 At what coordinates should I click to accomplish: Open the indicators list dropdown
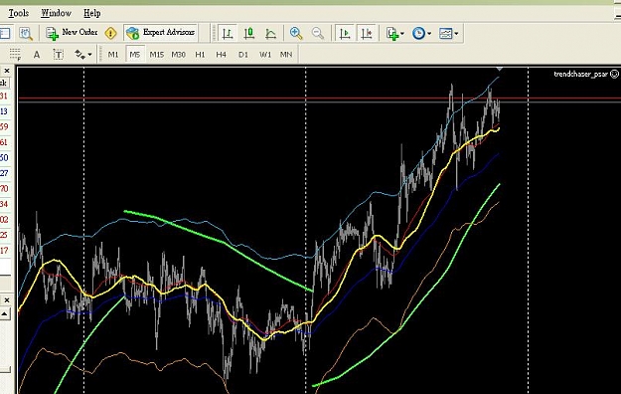coord(395,33)
